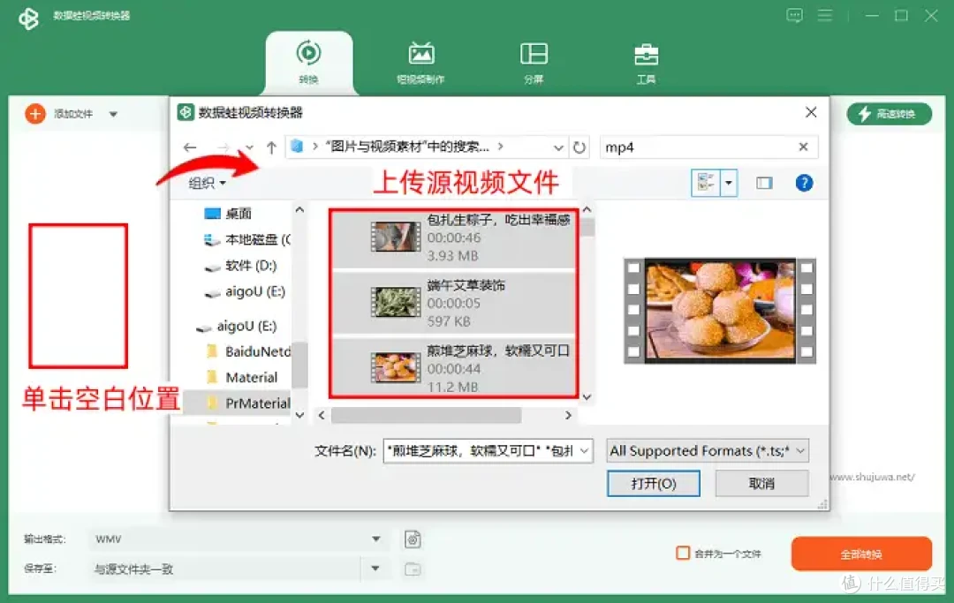Go up one folder level

[x=271, y=147]
